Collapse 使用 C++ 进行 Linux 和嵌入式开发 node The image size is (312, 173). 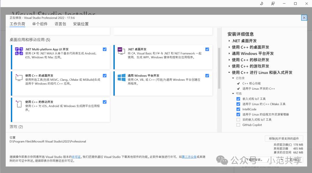point(229,72)
